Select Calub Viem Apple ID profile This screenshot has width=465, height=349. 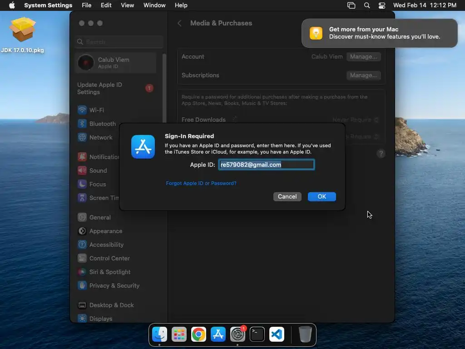pos(116,63)
